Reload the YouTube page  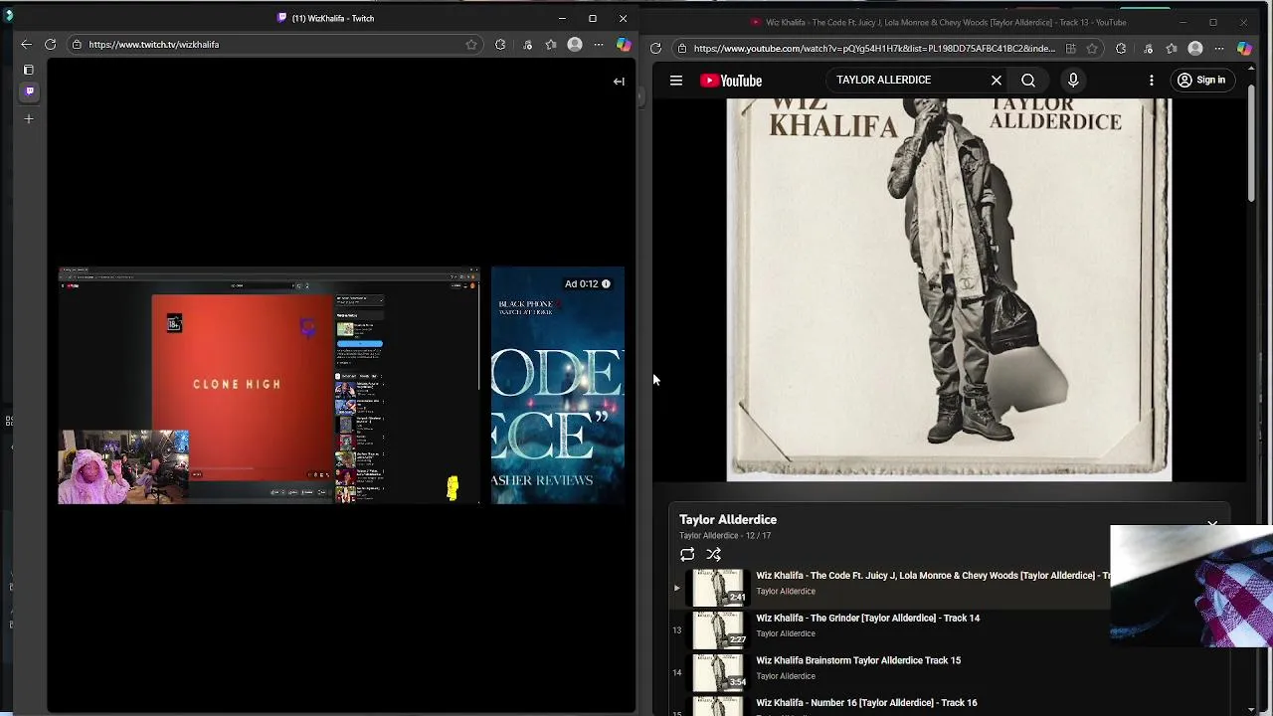pyautogui.click(x=655, y=48)
